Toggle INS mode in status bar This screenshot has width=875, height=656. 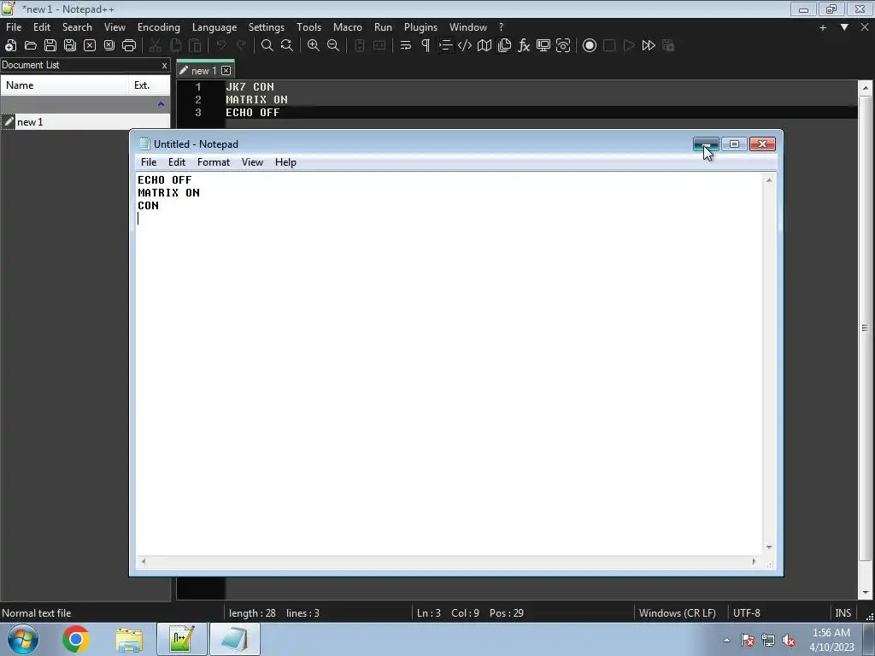(843, 613)
